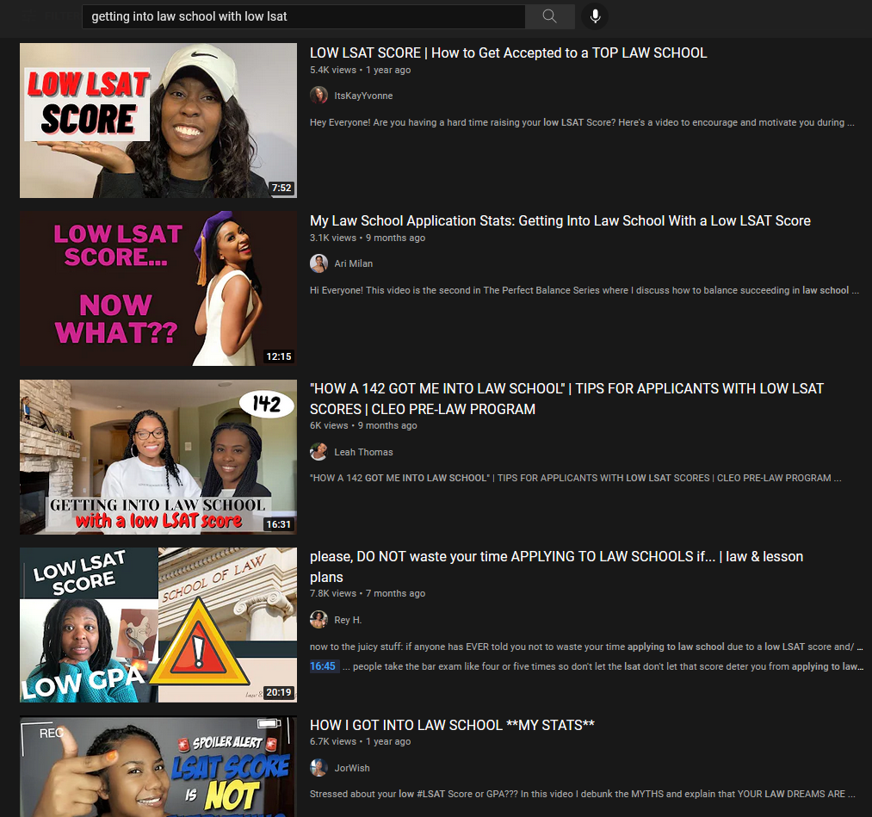Open JorWish channel avatar
Viewport: 872px width, 817px height.
318,768
